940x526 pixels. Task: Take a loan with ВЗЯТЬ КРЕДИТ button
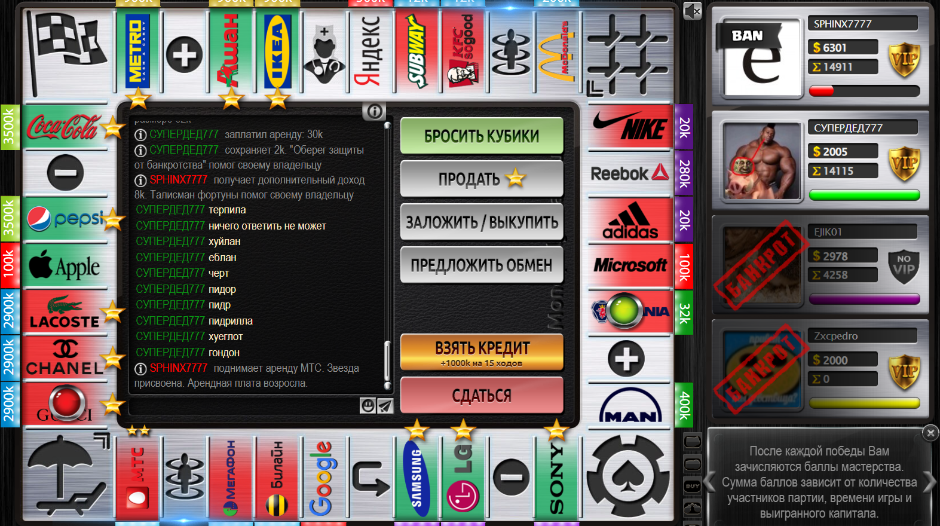pos(482,352)
